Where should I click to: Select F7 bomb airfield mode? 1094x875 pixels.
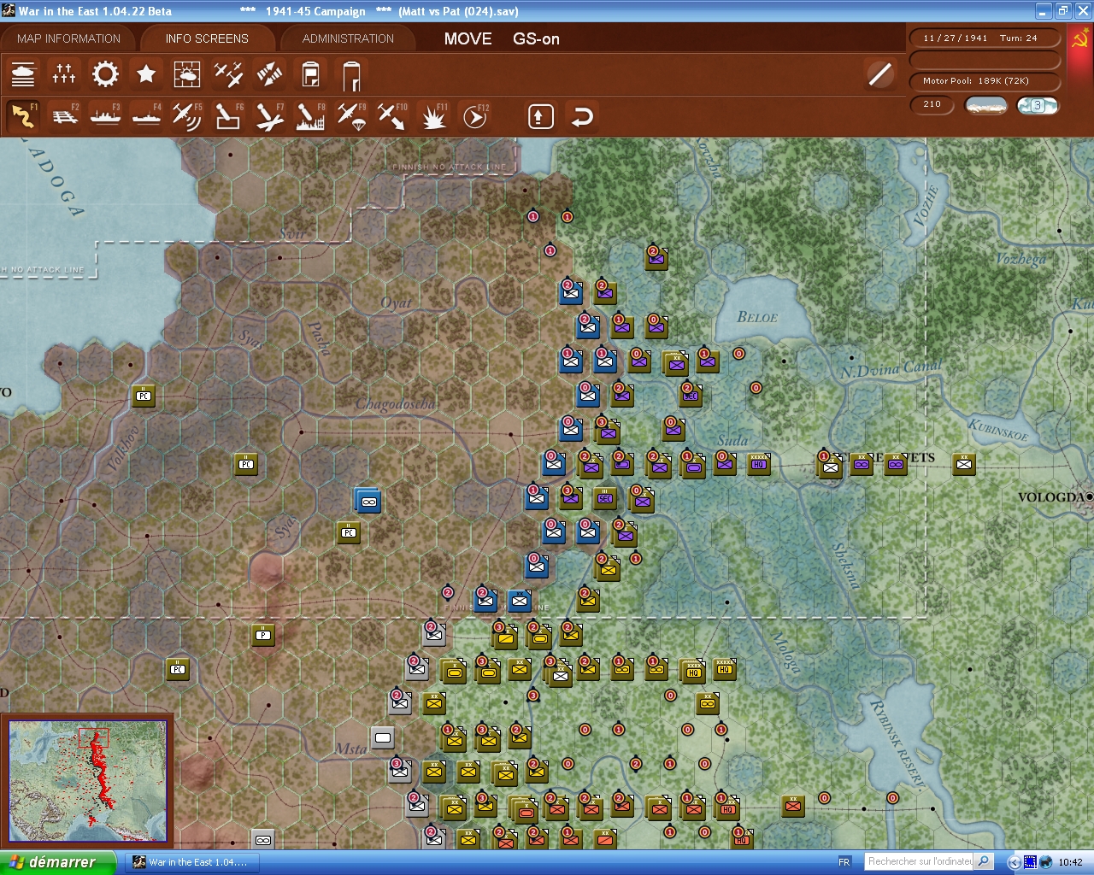(269, 116)
